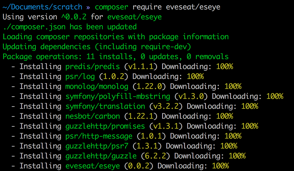
Task: Click 'Package operations: 11 installs' line
Action: (x=116, y=57)
